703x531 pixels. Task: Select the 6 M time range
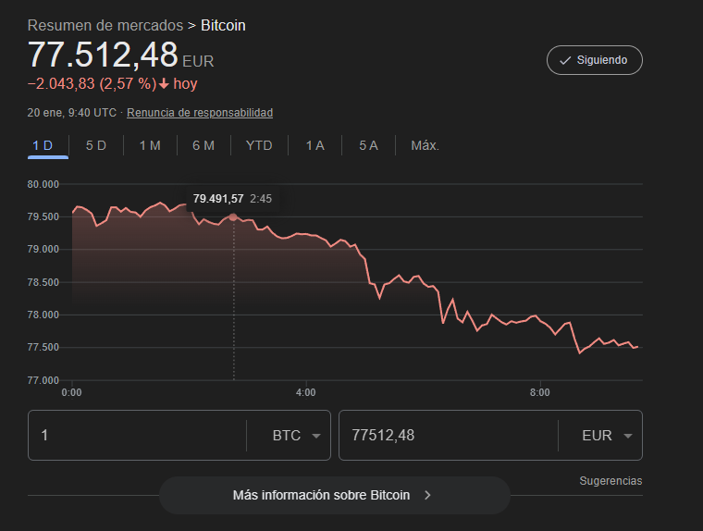203,145
